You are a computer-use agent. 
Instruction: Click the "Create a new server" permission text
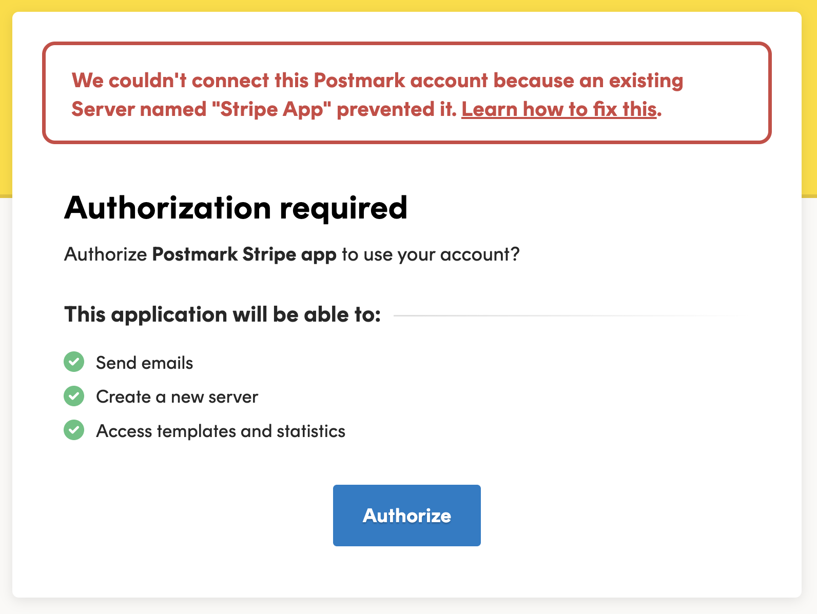177,397
